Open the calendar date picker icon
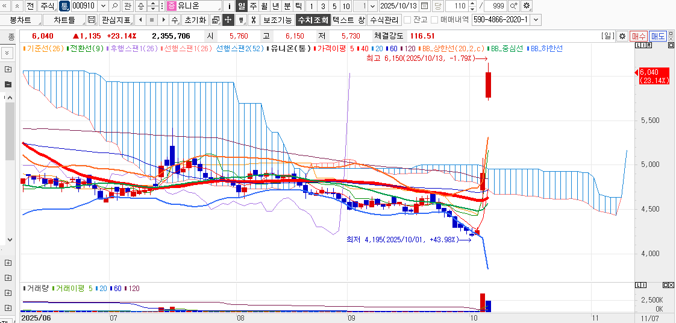The width and height of the screenshot is (676, 323). tap(425, 6)
